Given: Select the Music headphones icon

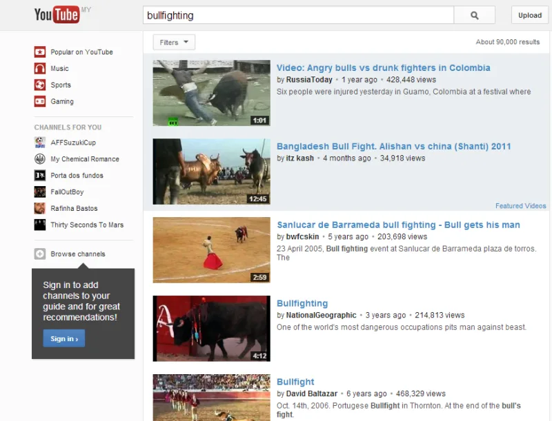Looking at the screenshot, I should 40,69.
